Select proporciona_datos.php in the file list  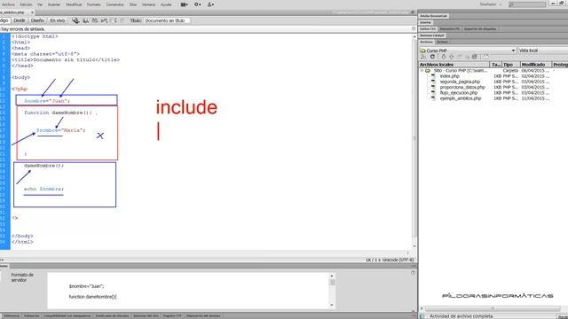pos(462,87)
